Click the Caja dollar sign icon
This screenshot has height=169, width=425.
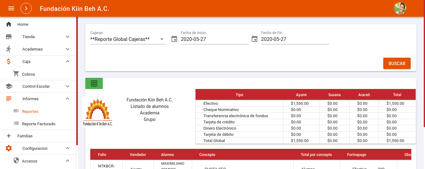click(9, 61)
